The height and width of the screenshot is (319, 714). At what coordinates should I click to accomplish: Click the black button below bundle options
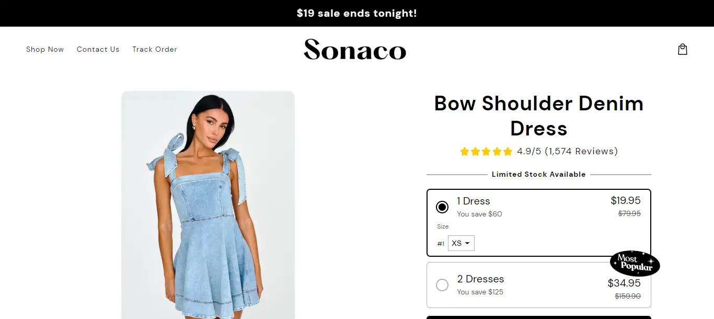click(x=539, y=317)
